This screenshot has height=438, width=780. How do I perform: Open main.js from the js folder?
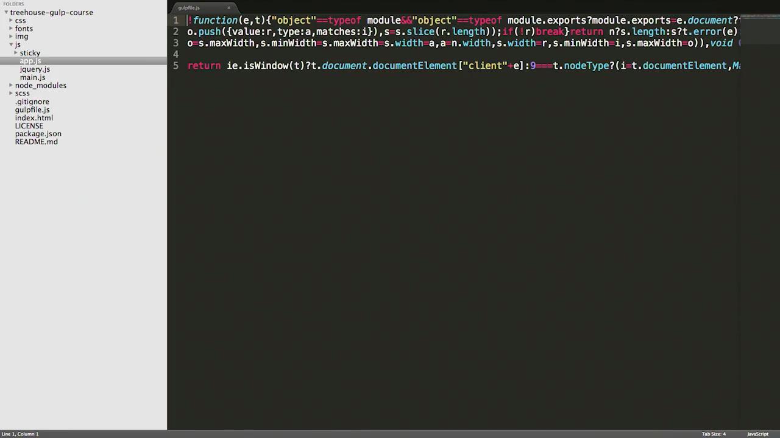coord(32,77)
